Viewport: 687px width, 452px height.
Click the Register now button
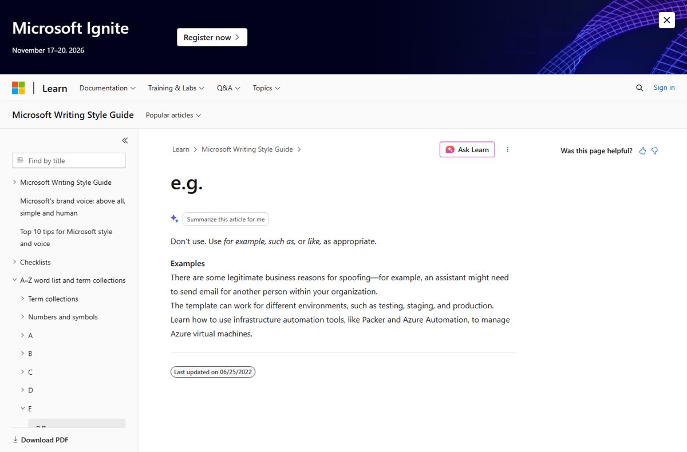(212, 37)
